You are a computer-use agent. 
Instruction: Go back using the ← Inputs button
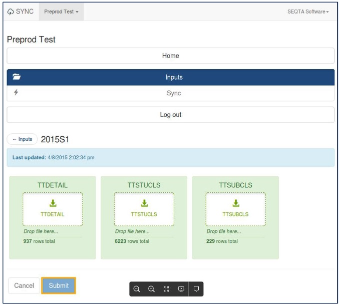tap(22, 139)
